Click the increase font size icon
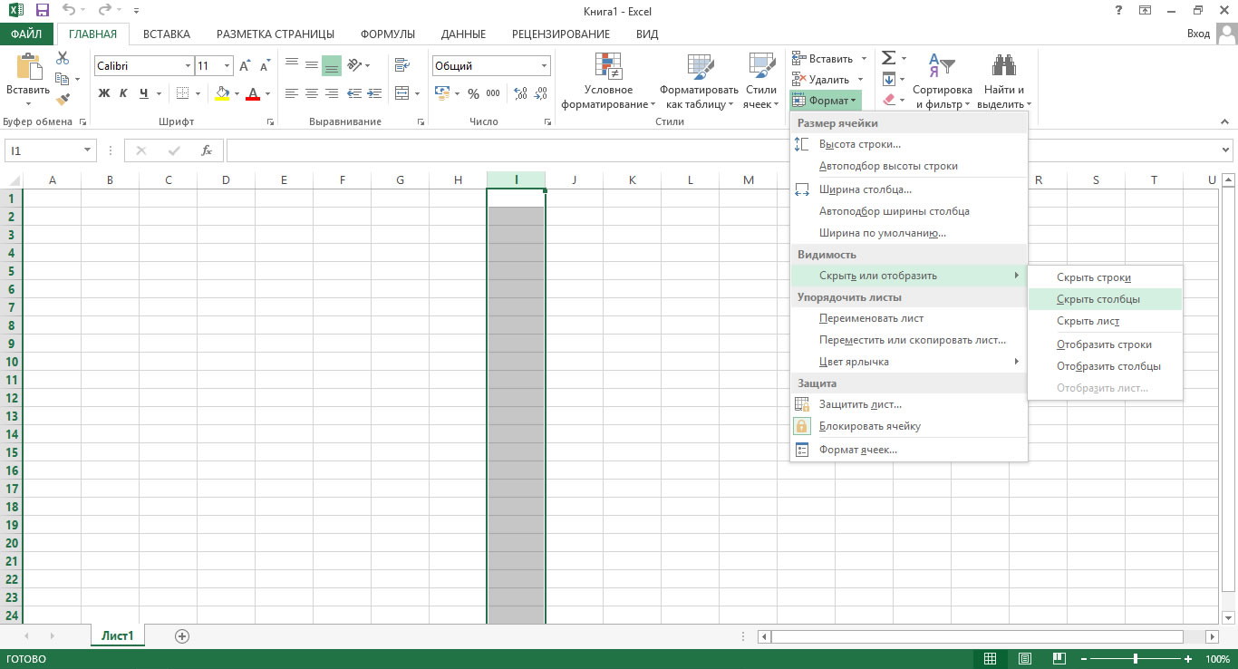1238x669 pixels. point(245,66)
